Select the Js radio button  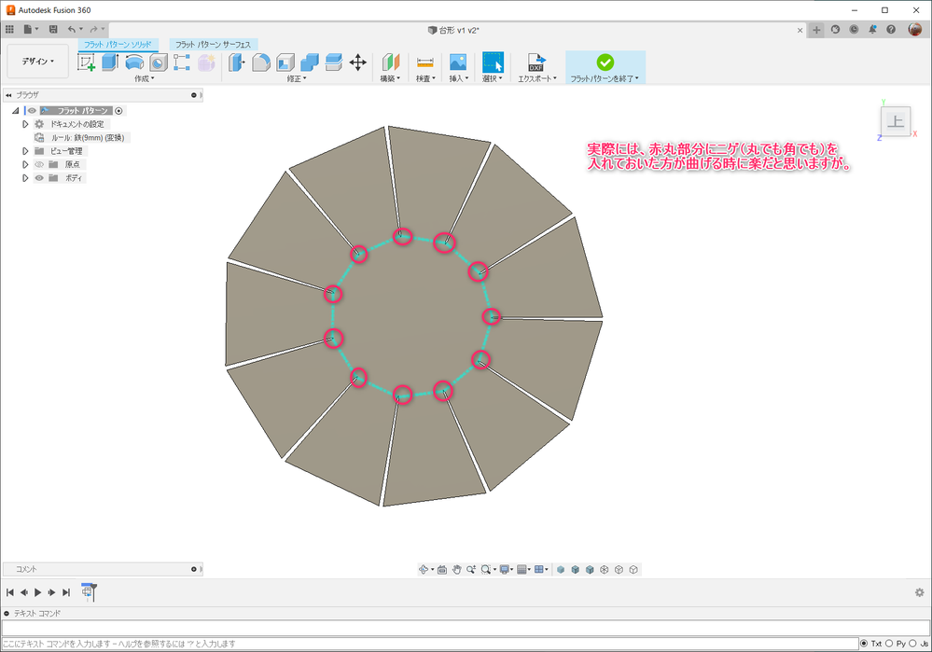pyautogui.click(x=912, y=643)
